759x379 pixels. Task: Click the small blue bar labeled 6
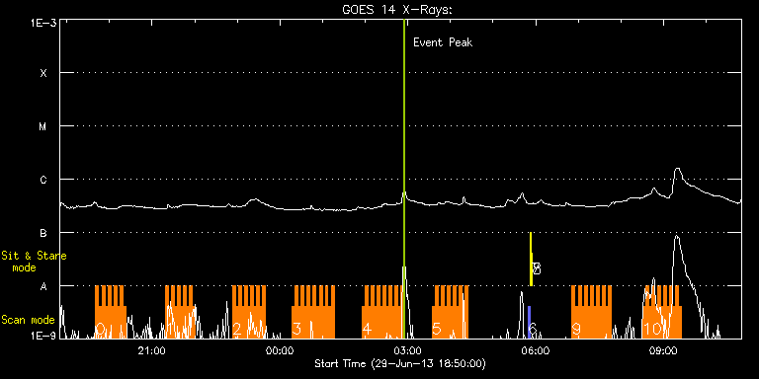click(530, 322)
